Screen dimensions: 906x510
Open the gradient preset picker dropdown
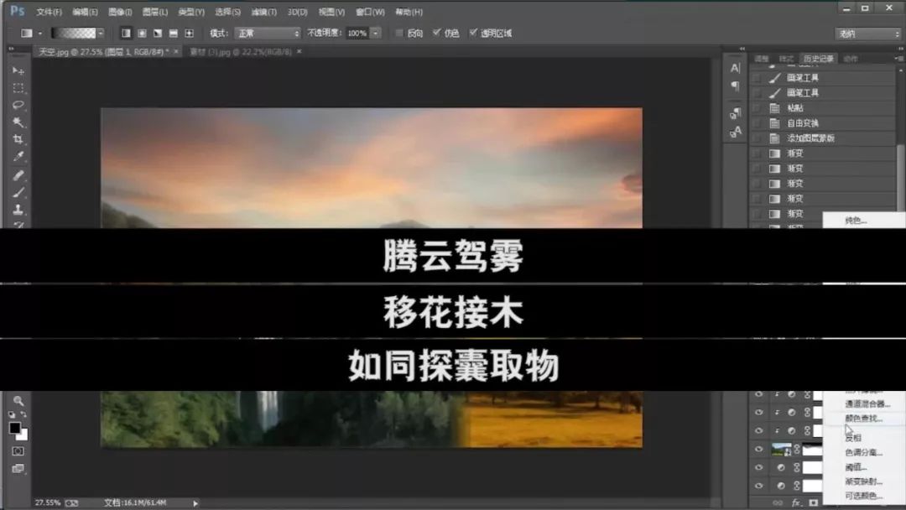point(102,33)
